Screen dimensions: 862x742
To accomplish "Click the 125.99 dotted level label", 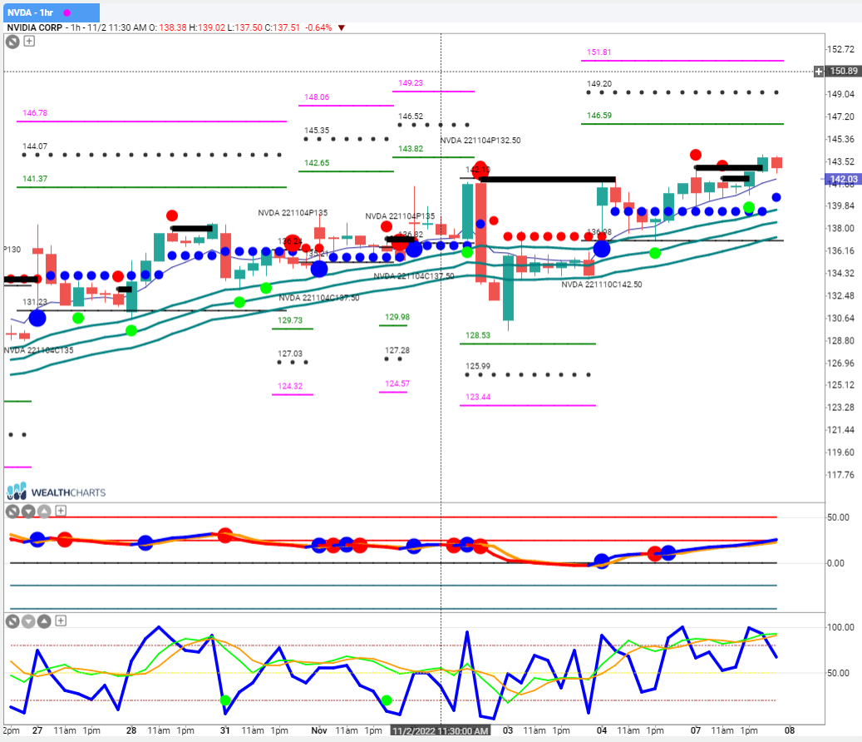I will (x=478, y=366).
